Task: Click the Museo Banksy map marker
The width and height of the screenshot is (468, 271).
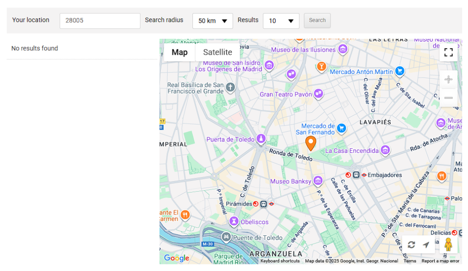Action: coord(318,181)
